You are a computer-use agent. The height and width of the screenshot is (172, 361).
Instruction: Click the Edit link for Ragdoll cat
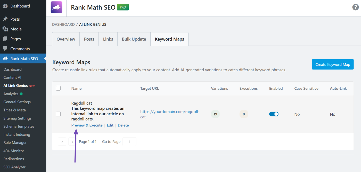click(110, 125)
